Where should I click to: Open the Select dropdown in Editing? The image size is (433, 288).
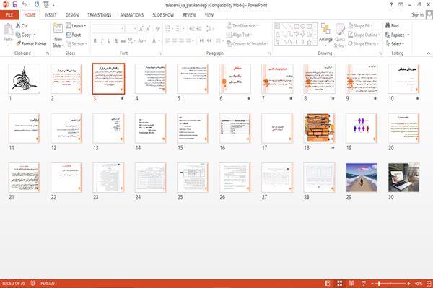tap(395, 43)
